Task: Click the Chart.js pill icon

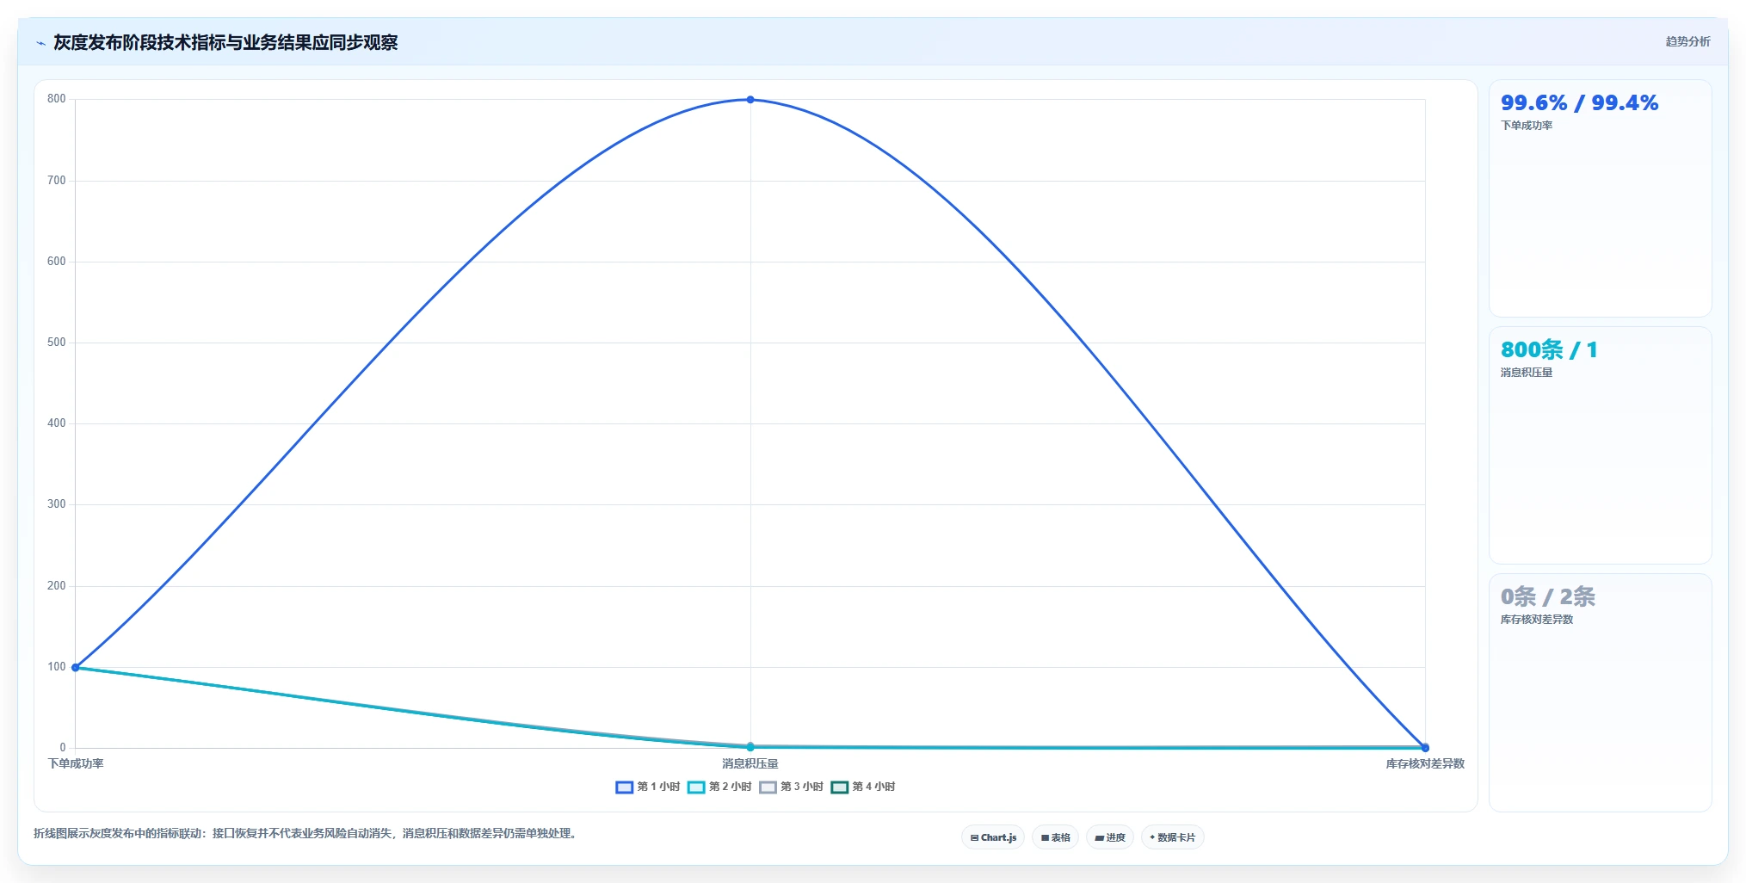Action: pos(974,837)
